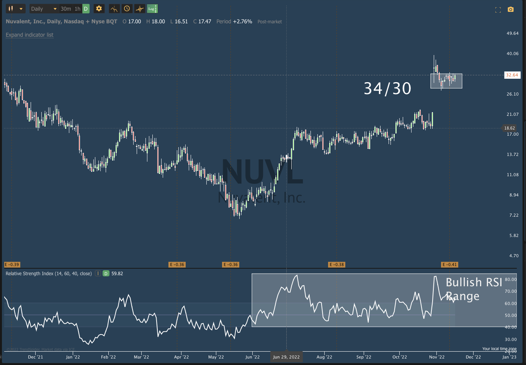Image resolution: width=526 pixels, height=365 pixels.
Task: Toggle the Log scale button
Action: point(152,8)
